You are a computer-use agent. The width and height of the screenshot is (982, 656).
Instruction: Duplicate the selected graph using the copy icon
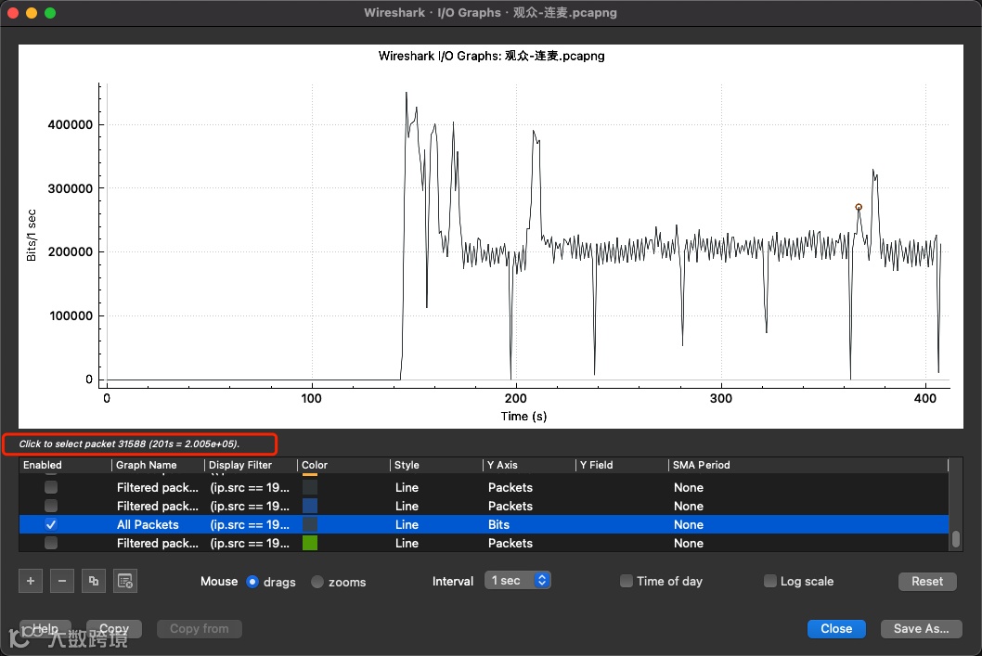94,581
